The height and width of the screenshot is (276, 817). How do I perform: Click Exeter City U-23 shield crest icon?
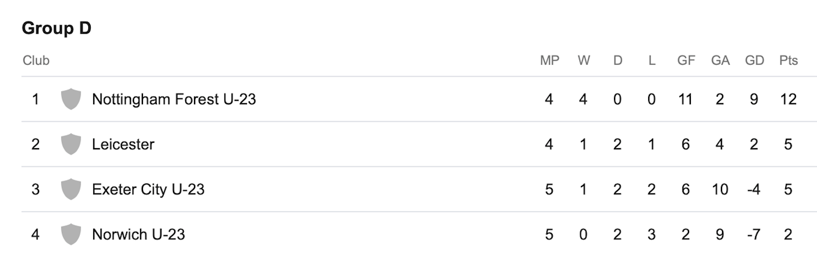coord(71,189)
